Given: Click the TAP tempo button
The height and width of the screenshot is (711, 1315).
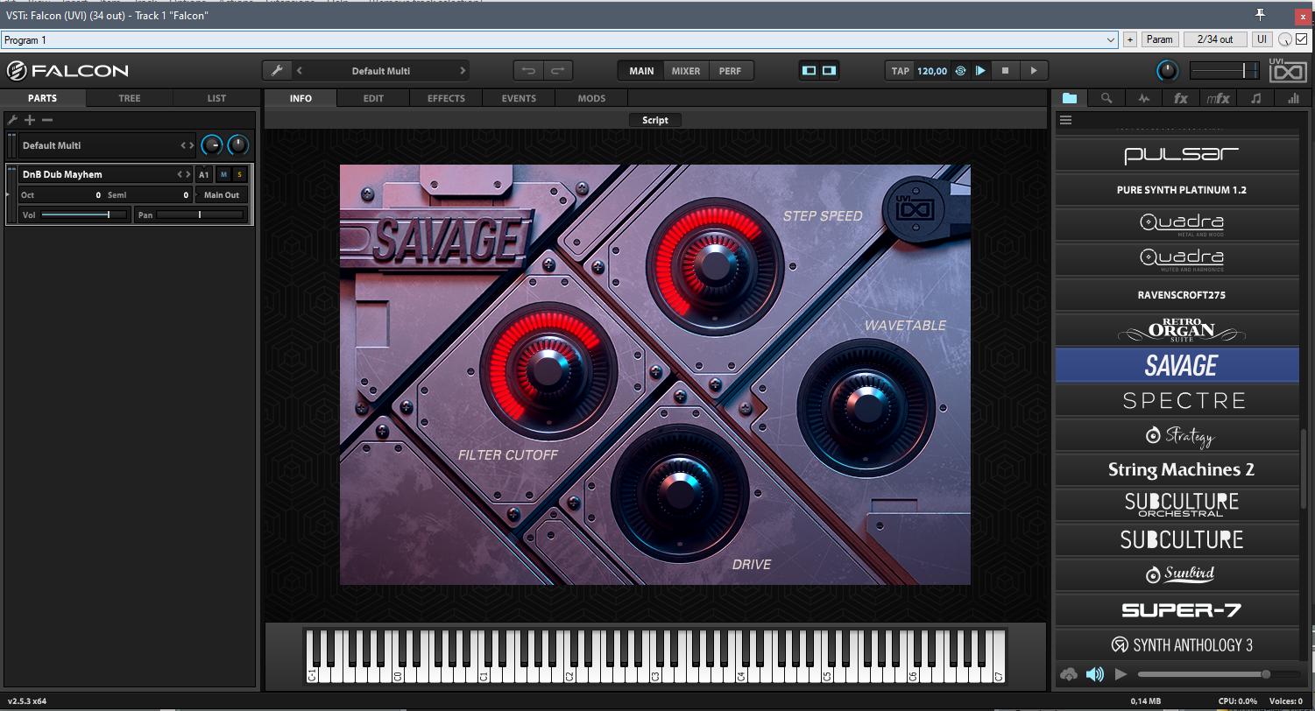Looking at the screenshot, I should pos(901,71).
